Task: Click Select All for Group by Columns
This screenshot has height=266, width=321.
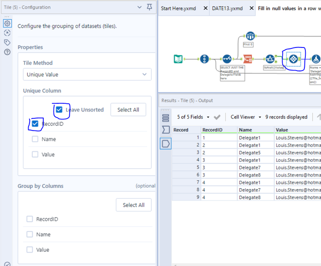Action: click(133, 205)
